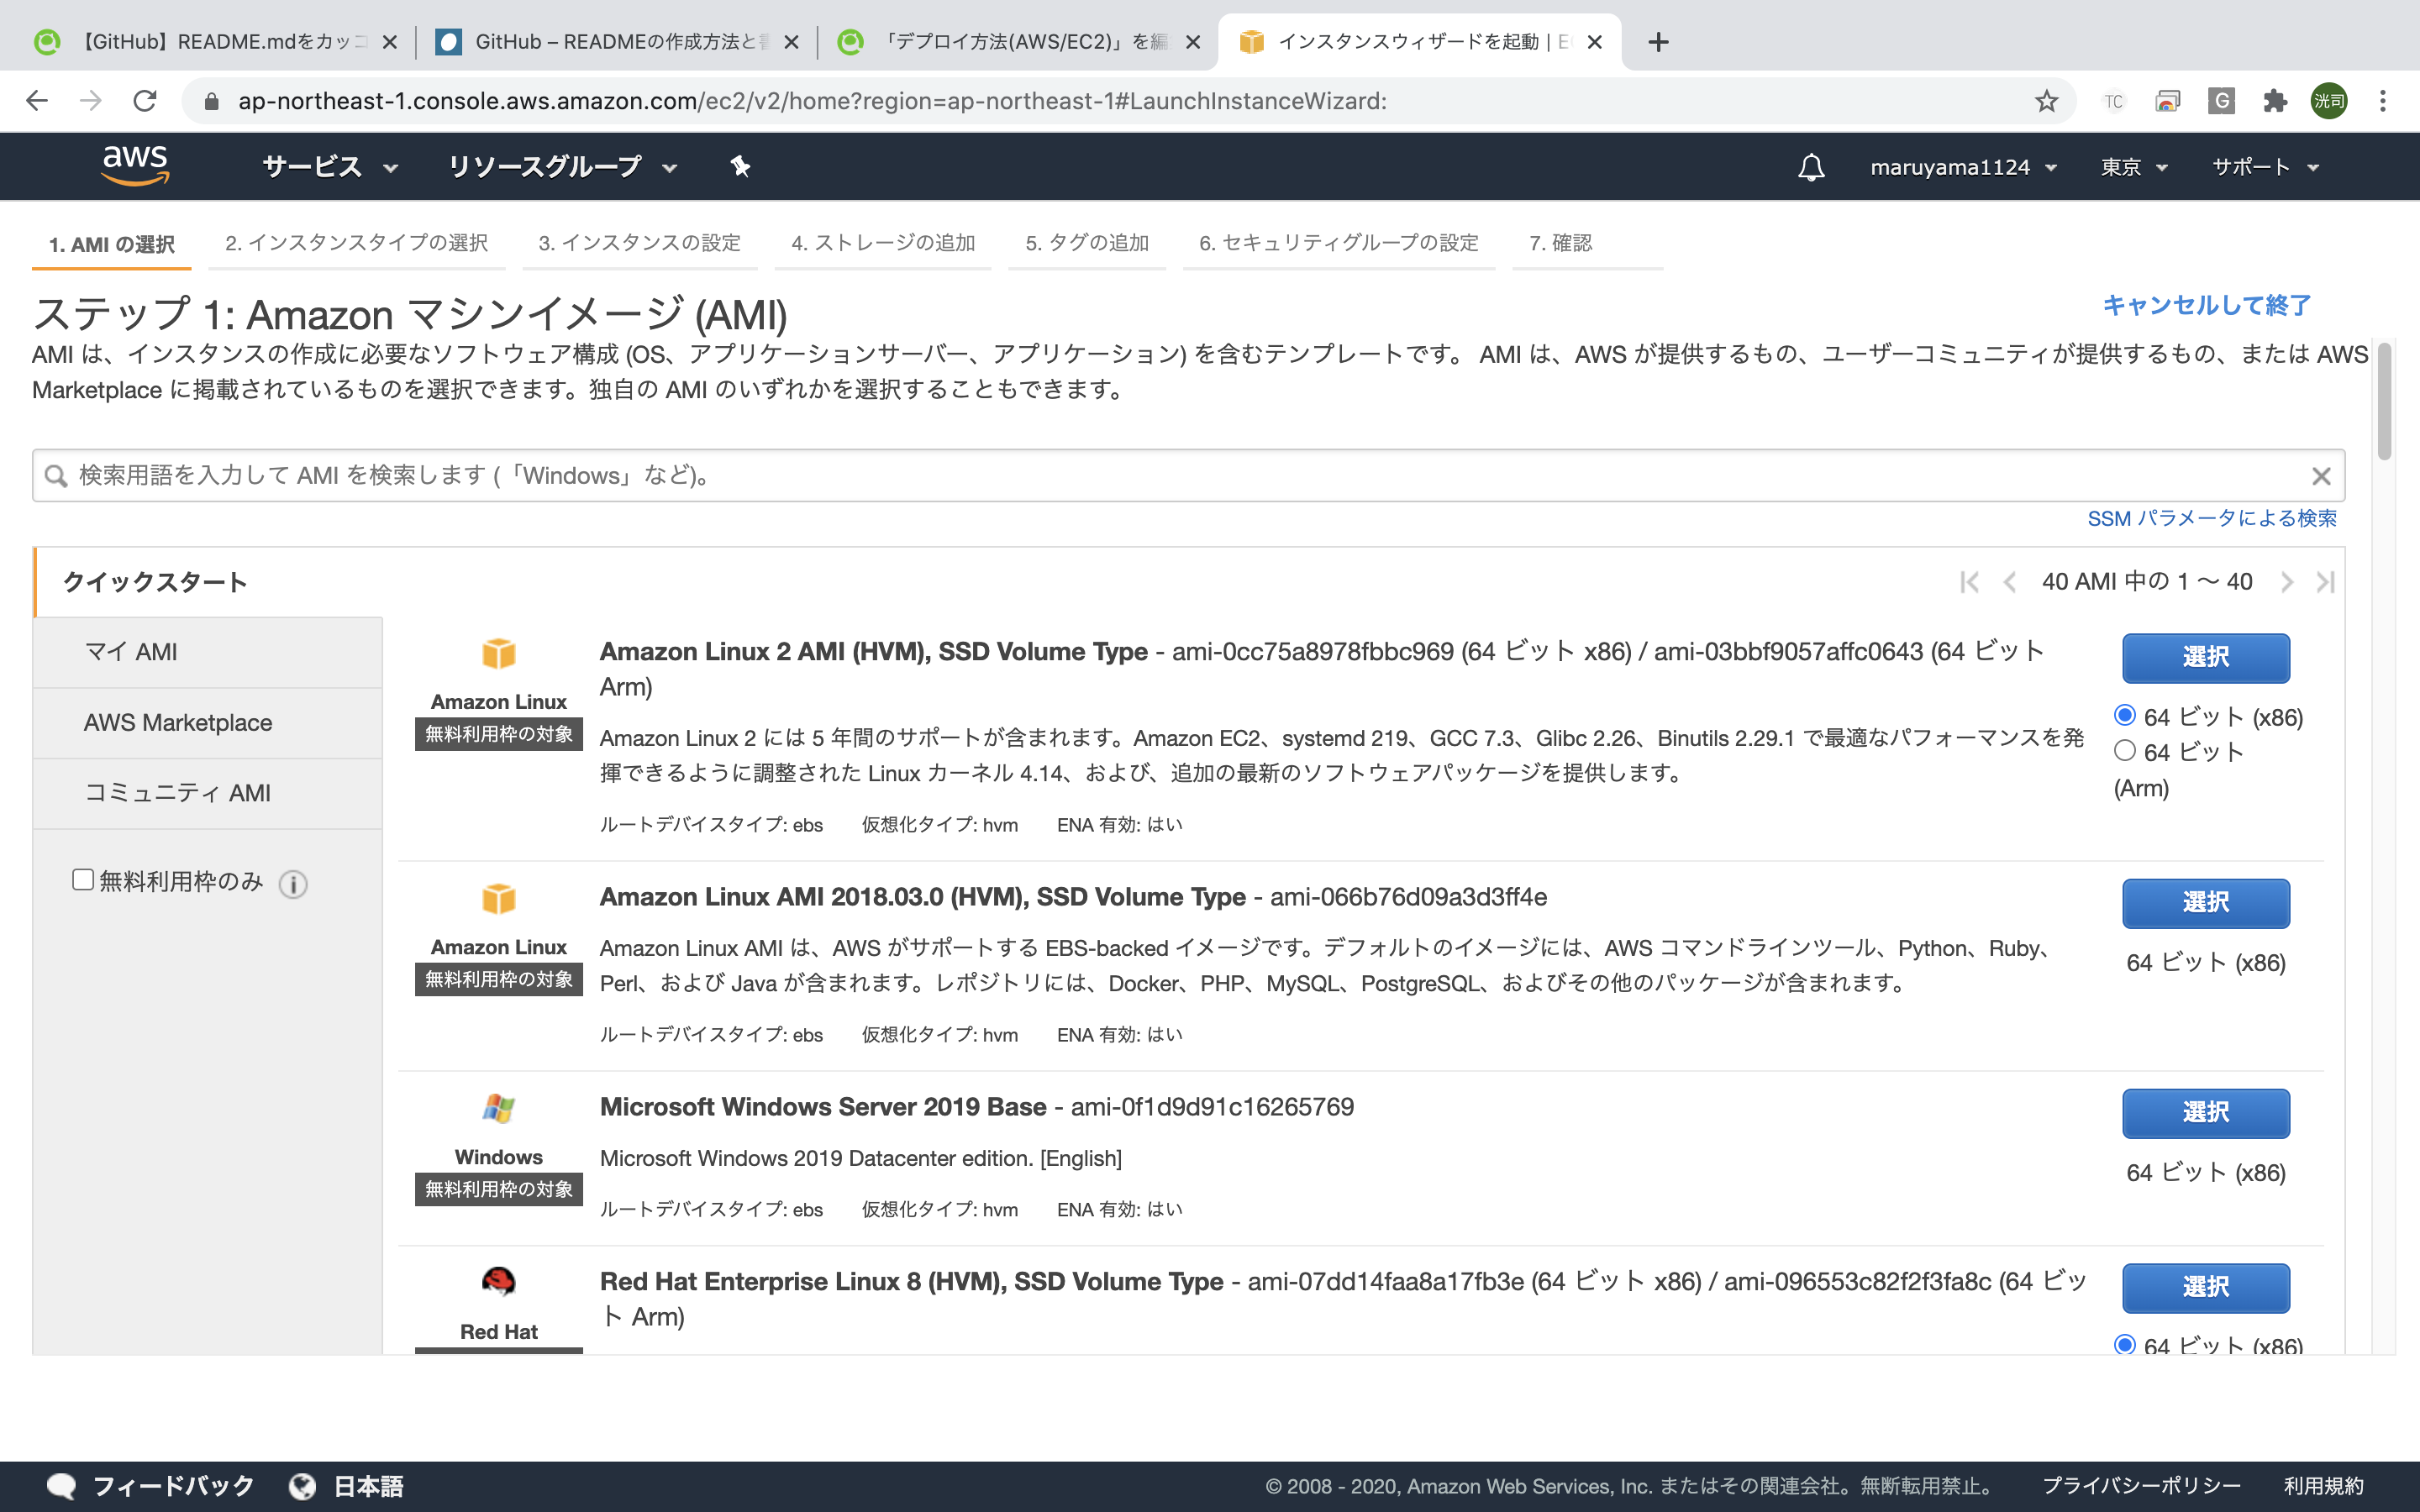Expand the リソースグループ dropdown

(562, 167)
